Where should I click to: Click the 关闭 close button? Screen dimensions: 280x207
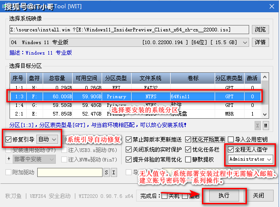tap(258, 195)
